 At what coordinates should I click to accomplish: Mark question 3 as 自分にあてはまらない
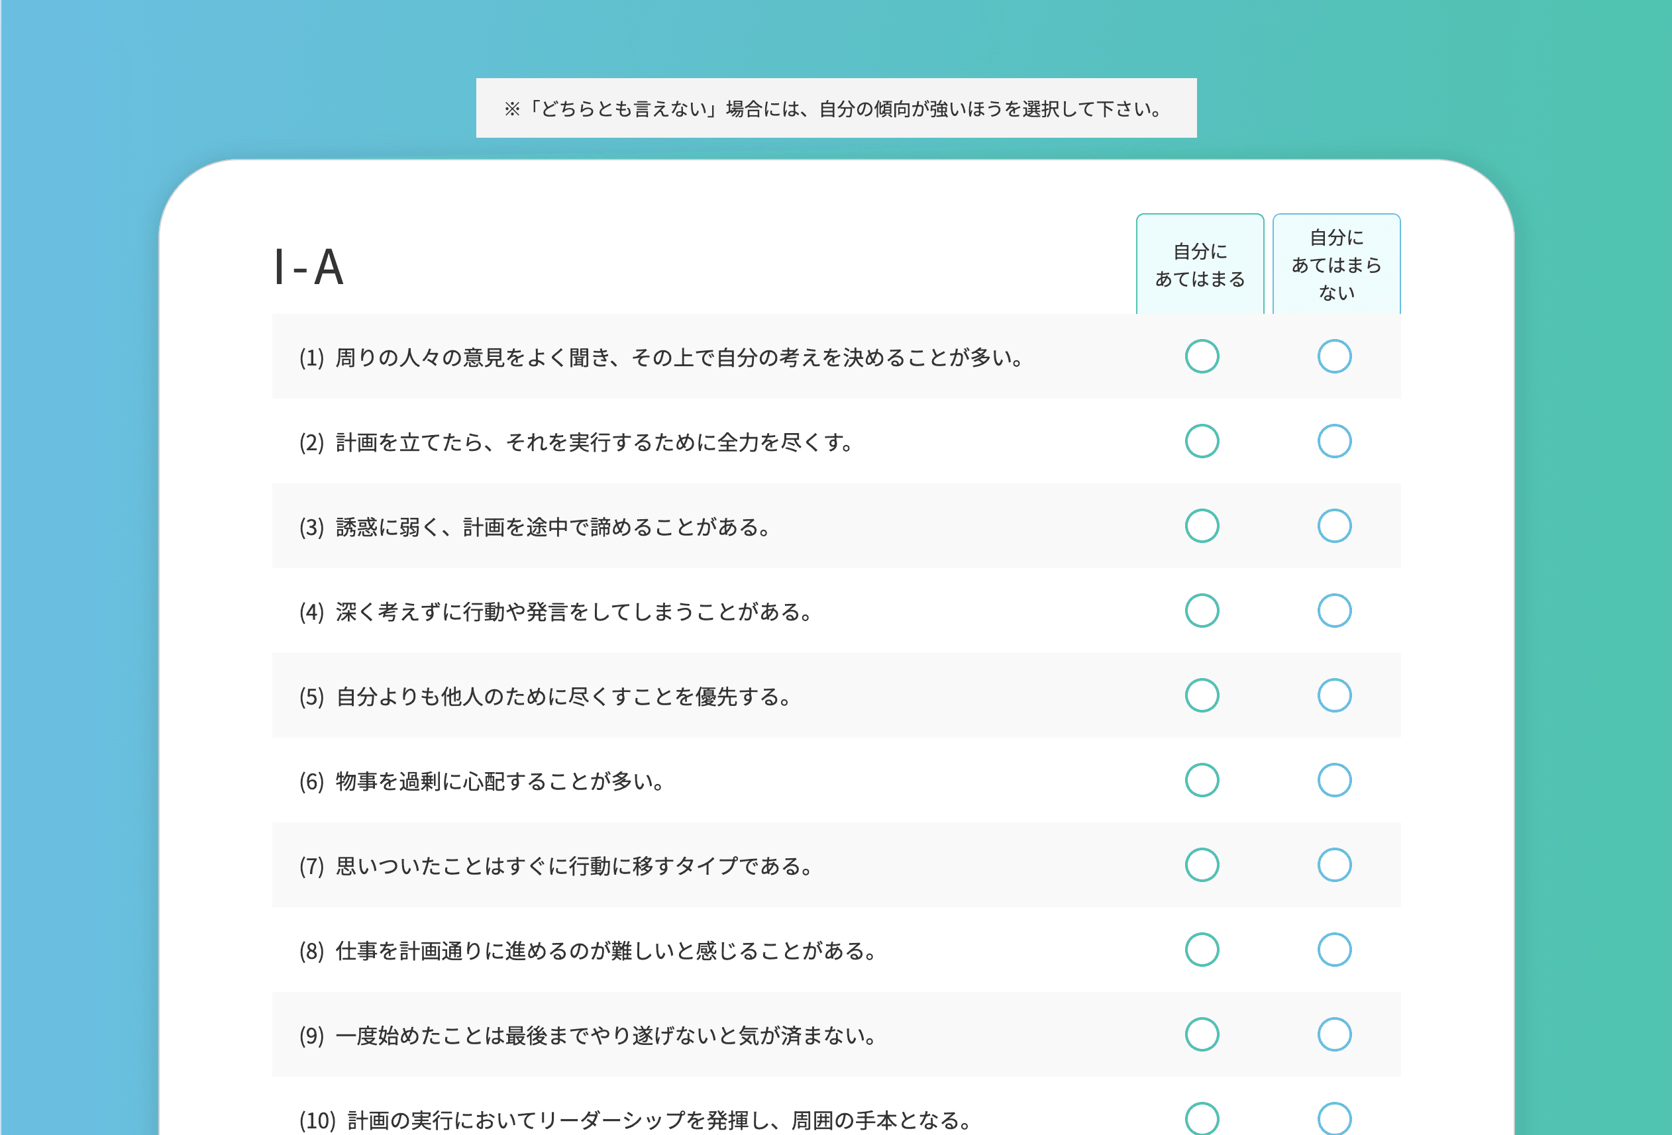(1334, 526)
